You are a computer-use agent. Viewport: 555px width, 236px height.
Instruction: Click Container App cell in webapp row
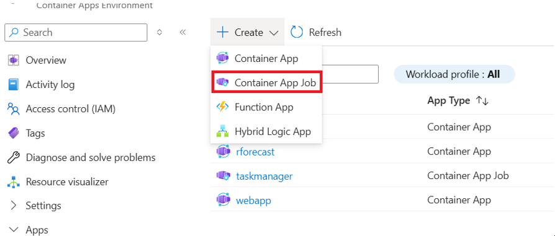[459, 200]
